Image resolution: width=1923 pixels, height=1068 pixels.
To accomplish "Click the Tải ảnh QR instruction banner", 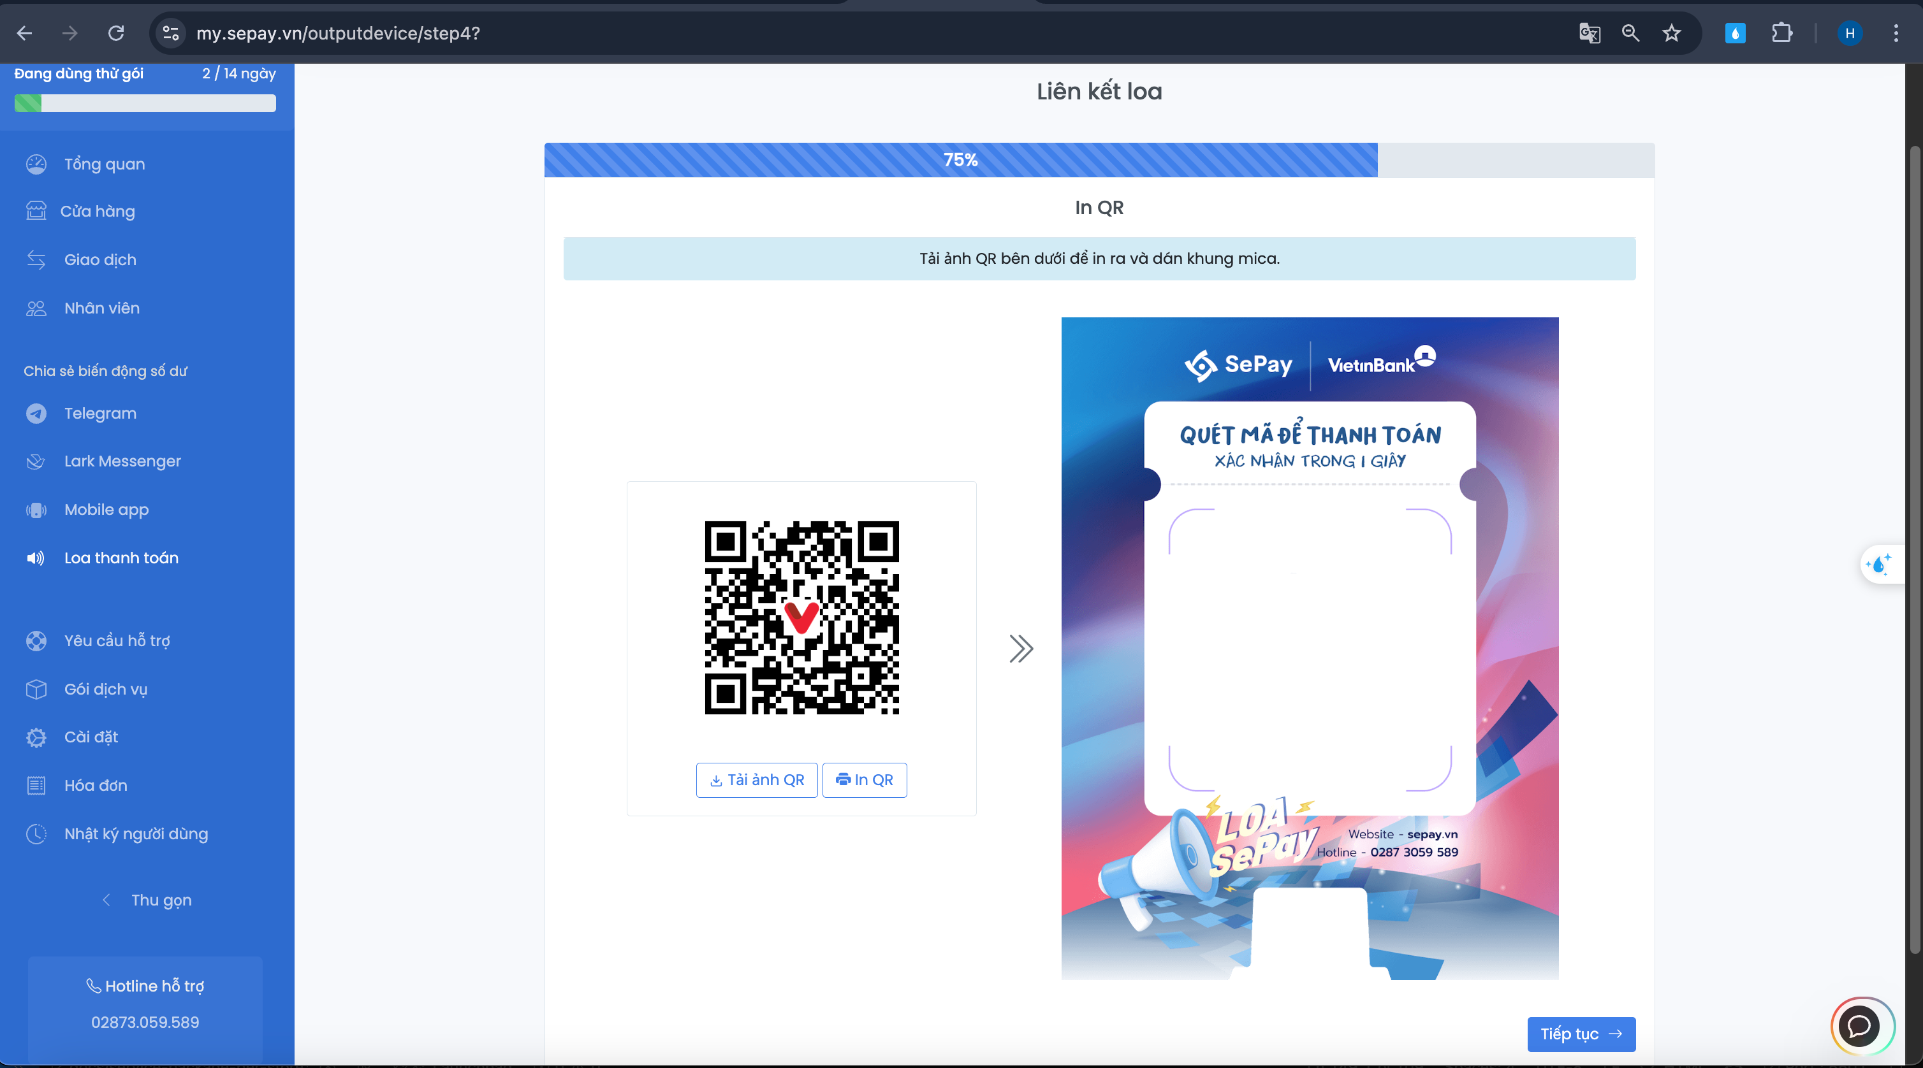I will click(x=1099, y=259).
